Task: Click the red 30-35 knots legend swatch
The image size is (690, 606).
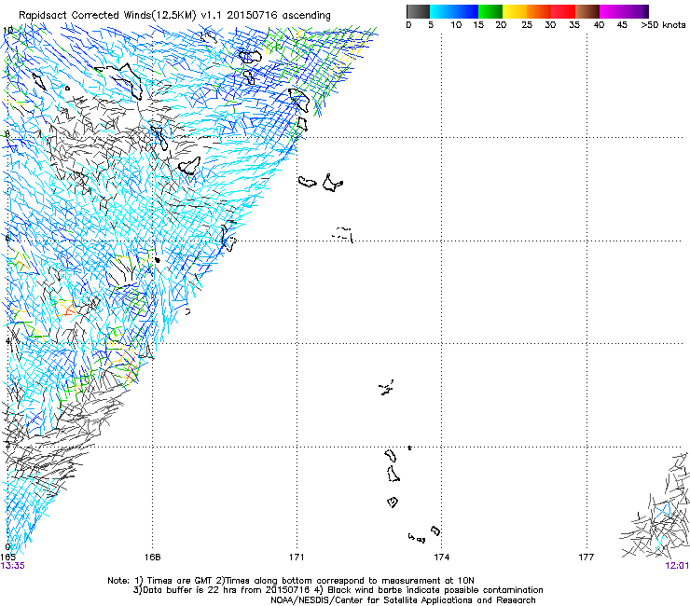Action: tap(563, 11)
